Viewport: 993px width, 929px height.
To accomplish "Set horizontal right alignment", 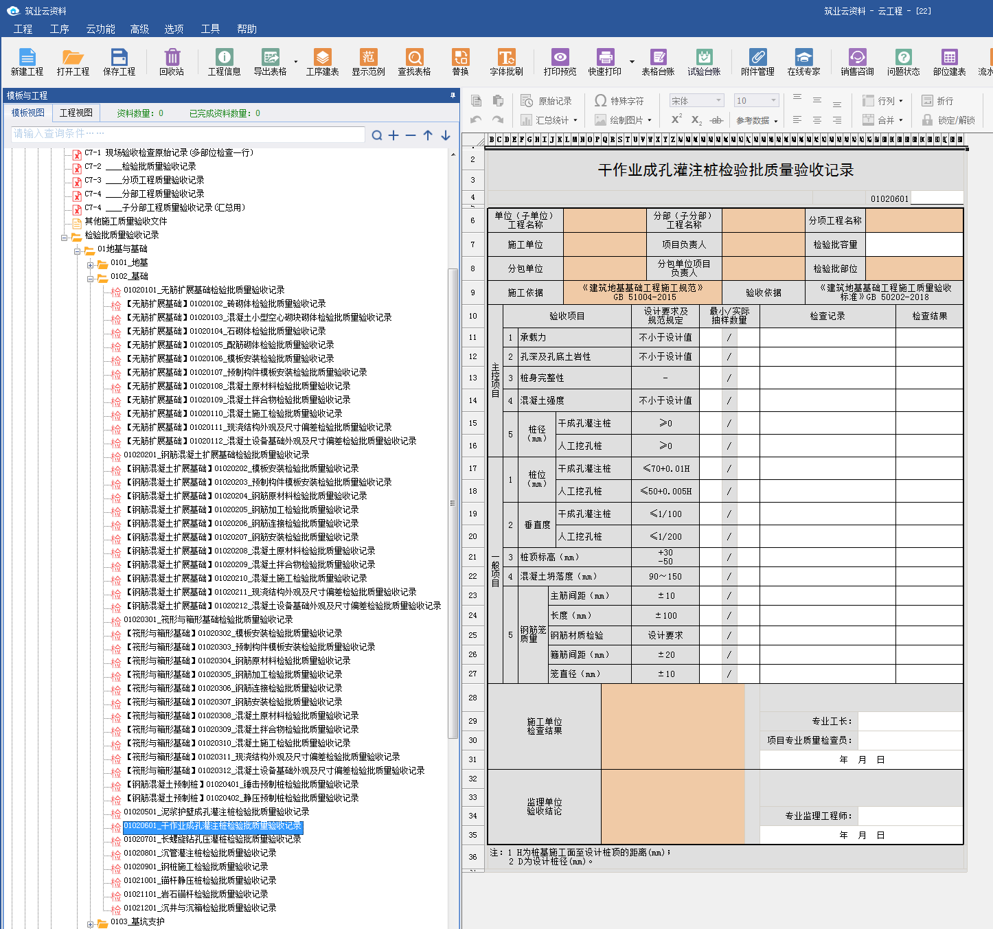I will click(x=837, y=120).
